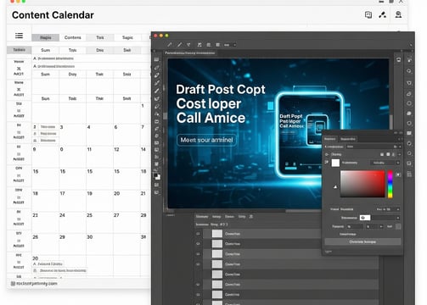Expand the options bar size dropdown arrow
The width and height of the screenshot is (427, 305).
click(234, 45)
